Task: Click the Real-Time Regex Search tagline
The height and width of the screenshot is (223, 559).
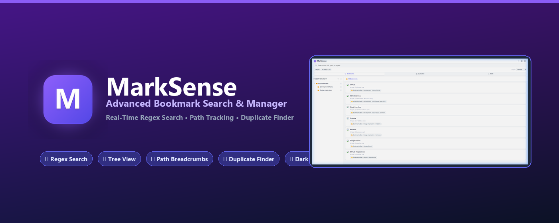Action: click(x=200, y=117)
